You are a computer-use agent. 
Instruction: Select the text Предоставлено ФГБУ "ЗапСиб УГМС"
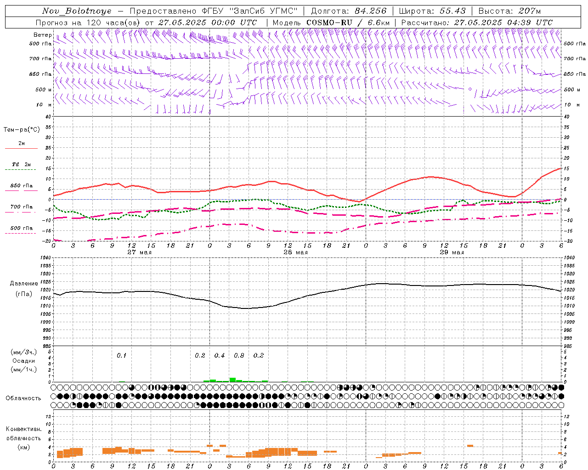tap(214, 11)
